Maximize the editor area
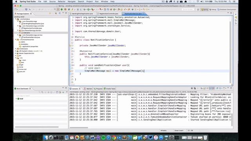251x141 pixels. (x=231, y=13)
